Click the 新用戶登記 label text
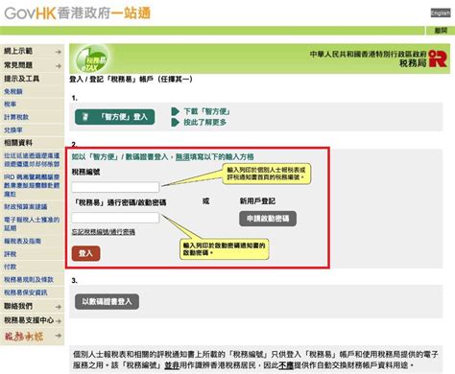 coord(257,201)
